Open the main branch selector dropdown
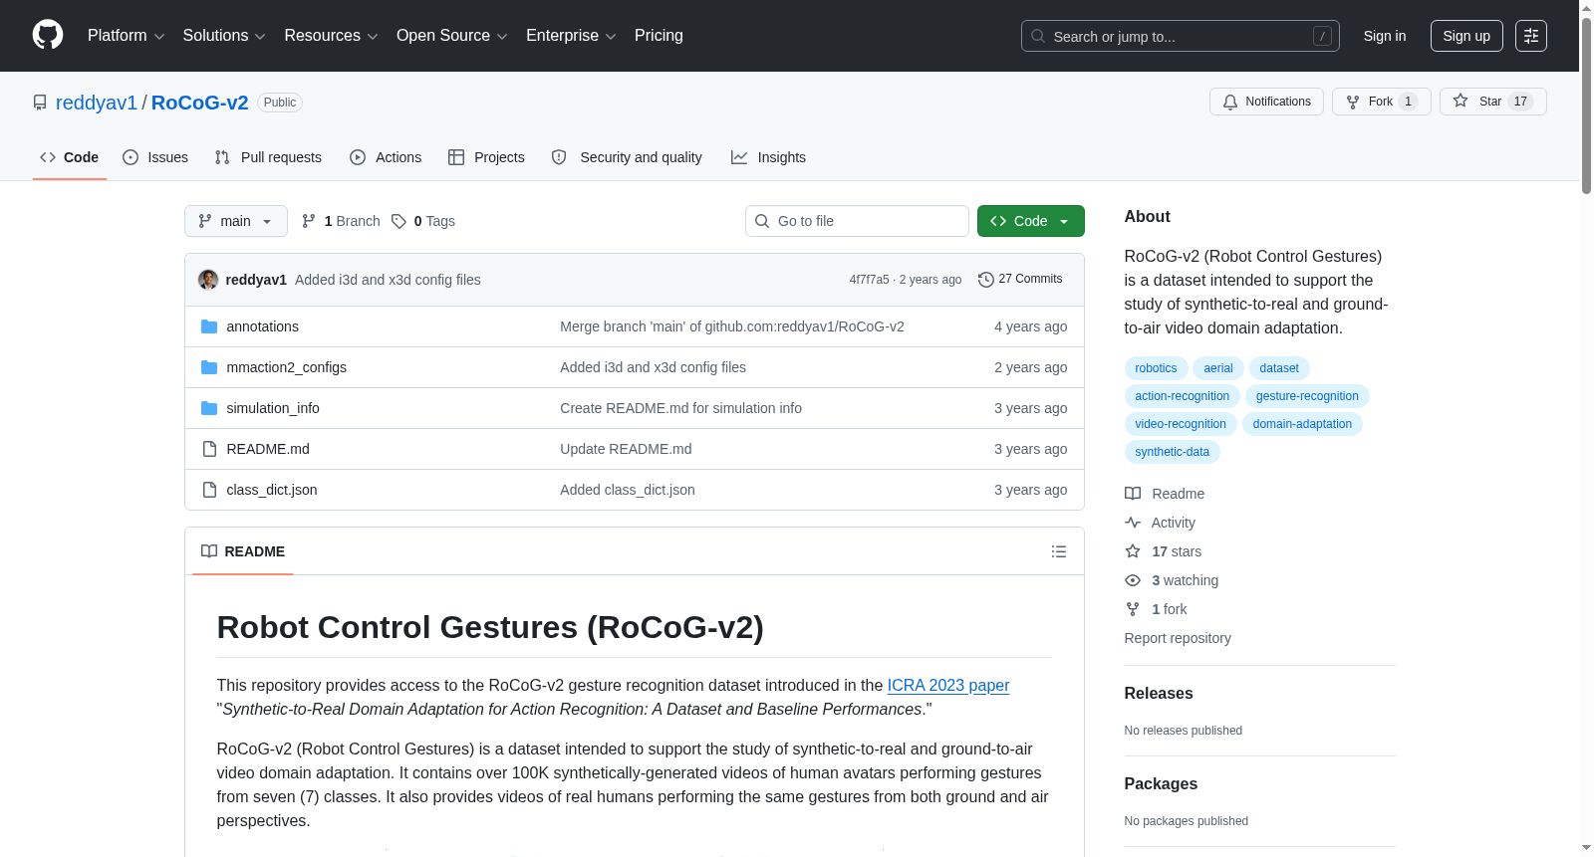Image resolution: width=1594 pixels, height=857 pixels. point(236,221)
